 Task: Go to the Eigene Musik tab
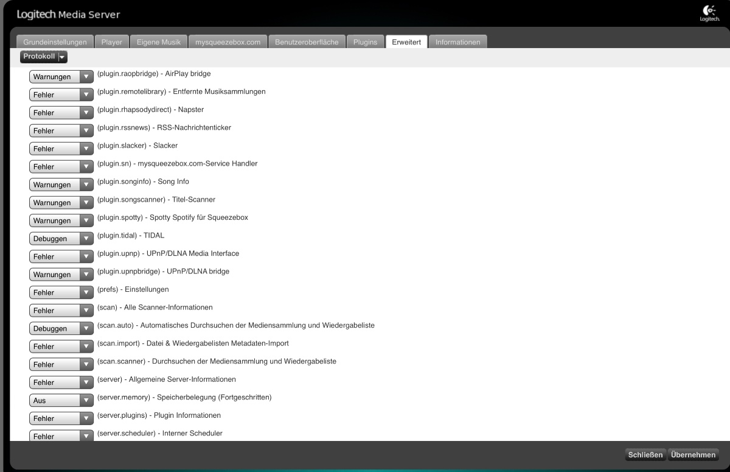coord(158,42)
